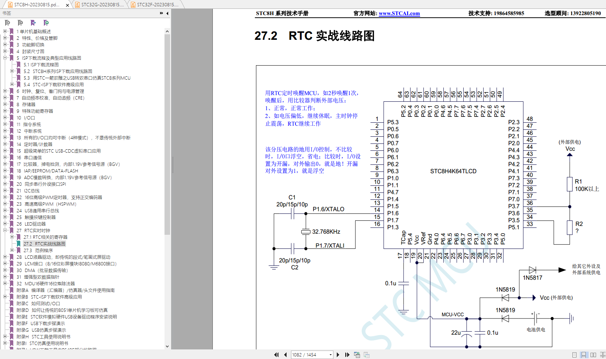606x359 pixels.
Task: Switch to single page view mode
Action: pyautogui.click(x=574, y=355)
